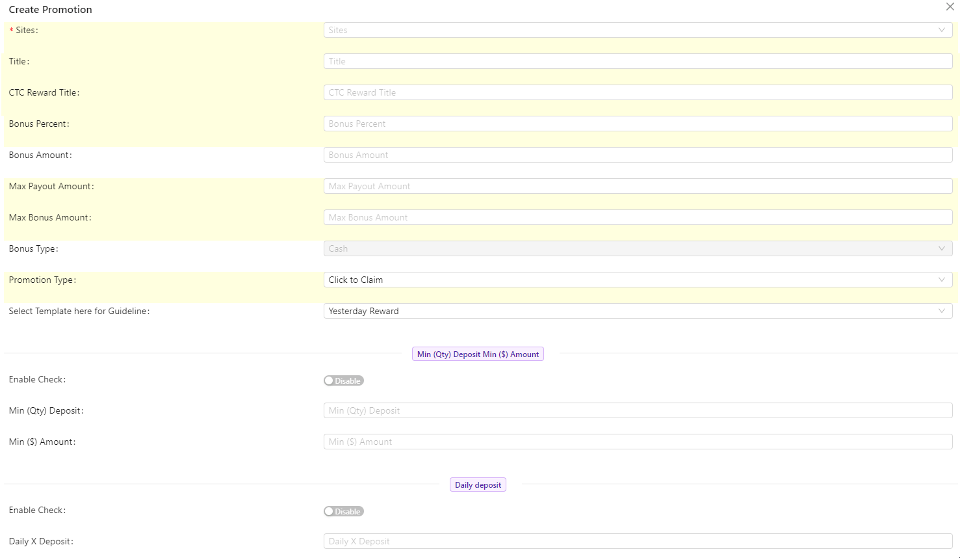Open the Promotion Type dropdown
Screen dimensions: 960x558
coord(637,280)
